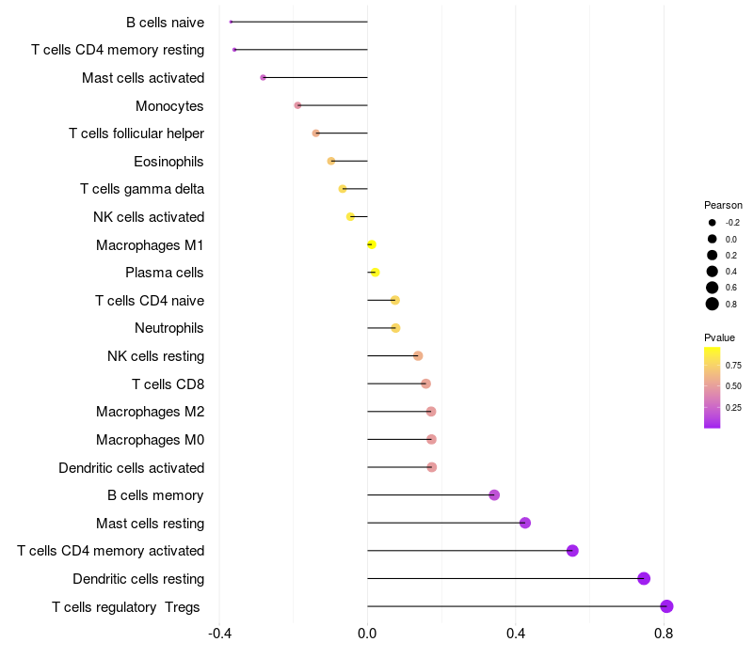753x658 pixels.
Task: Select the B cells memory data point
Action: [x=494, y=495]
